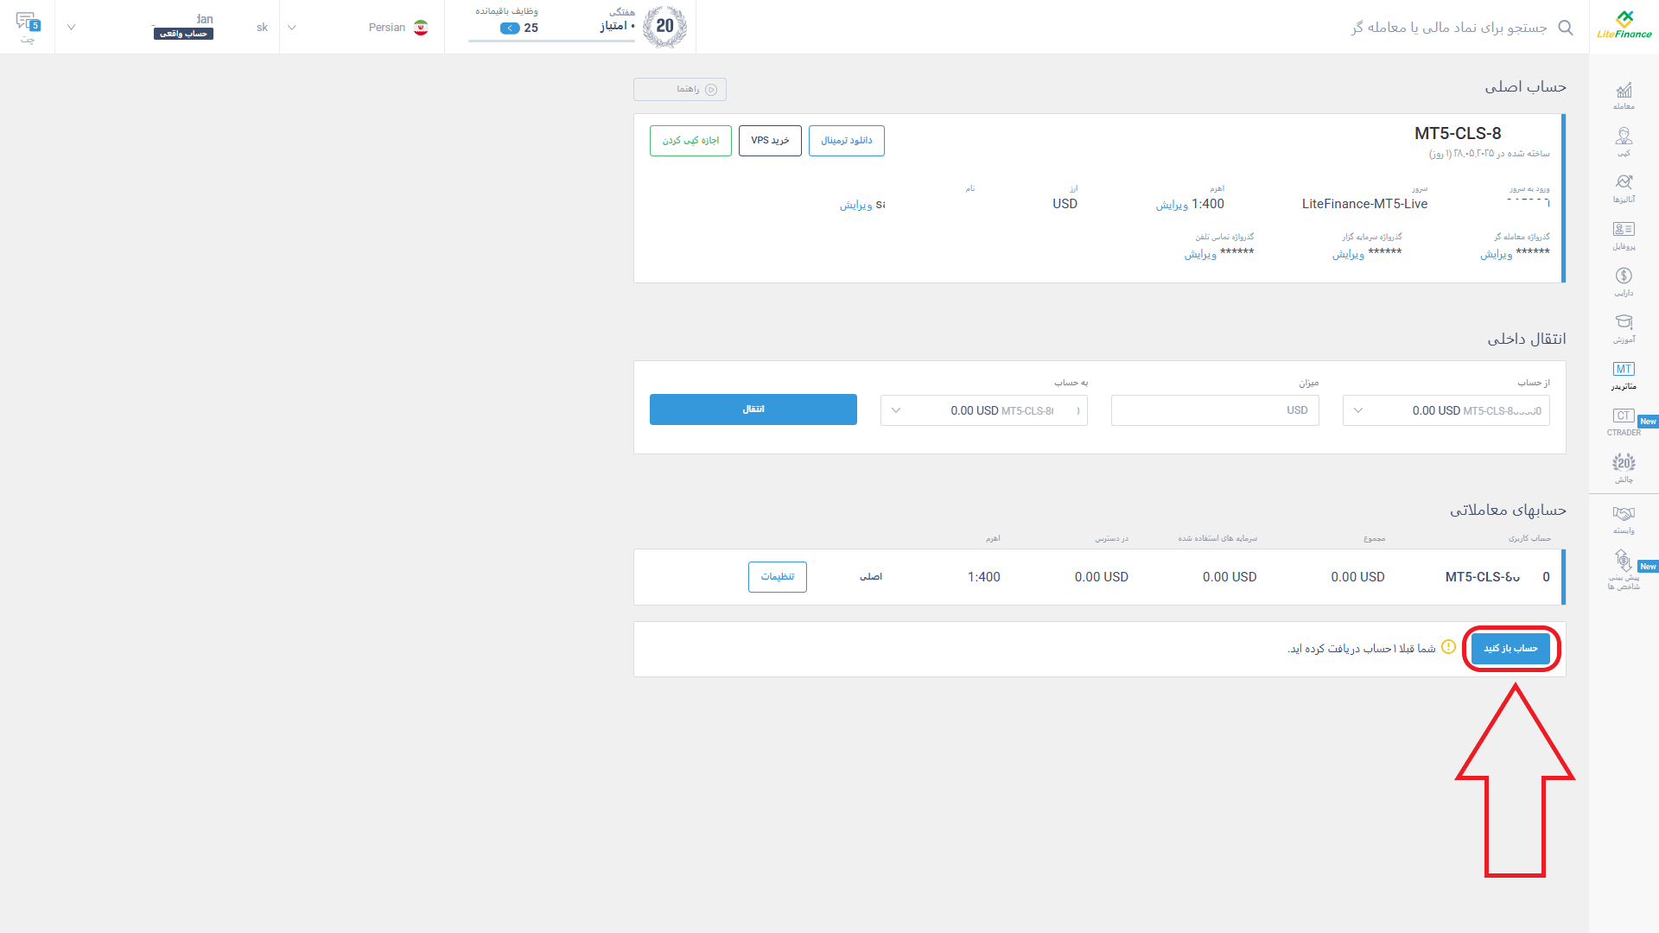Open the Finance dollar icon in sidebar

1624,282
